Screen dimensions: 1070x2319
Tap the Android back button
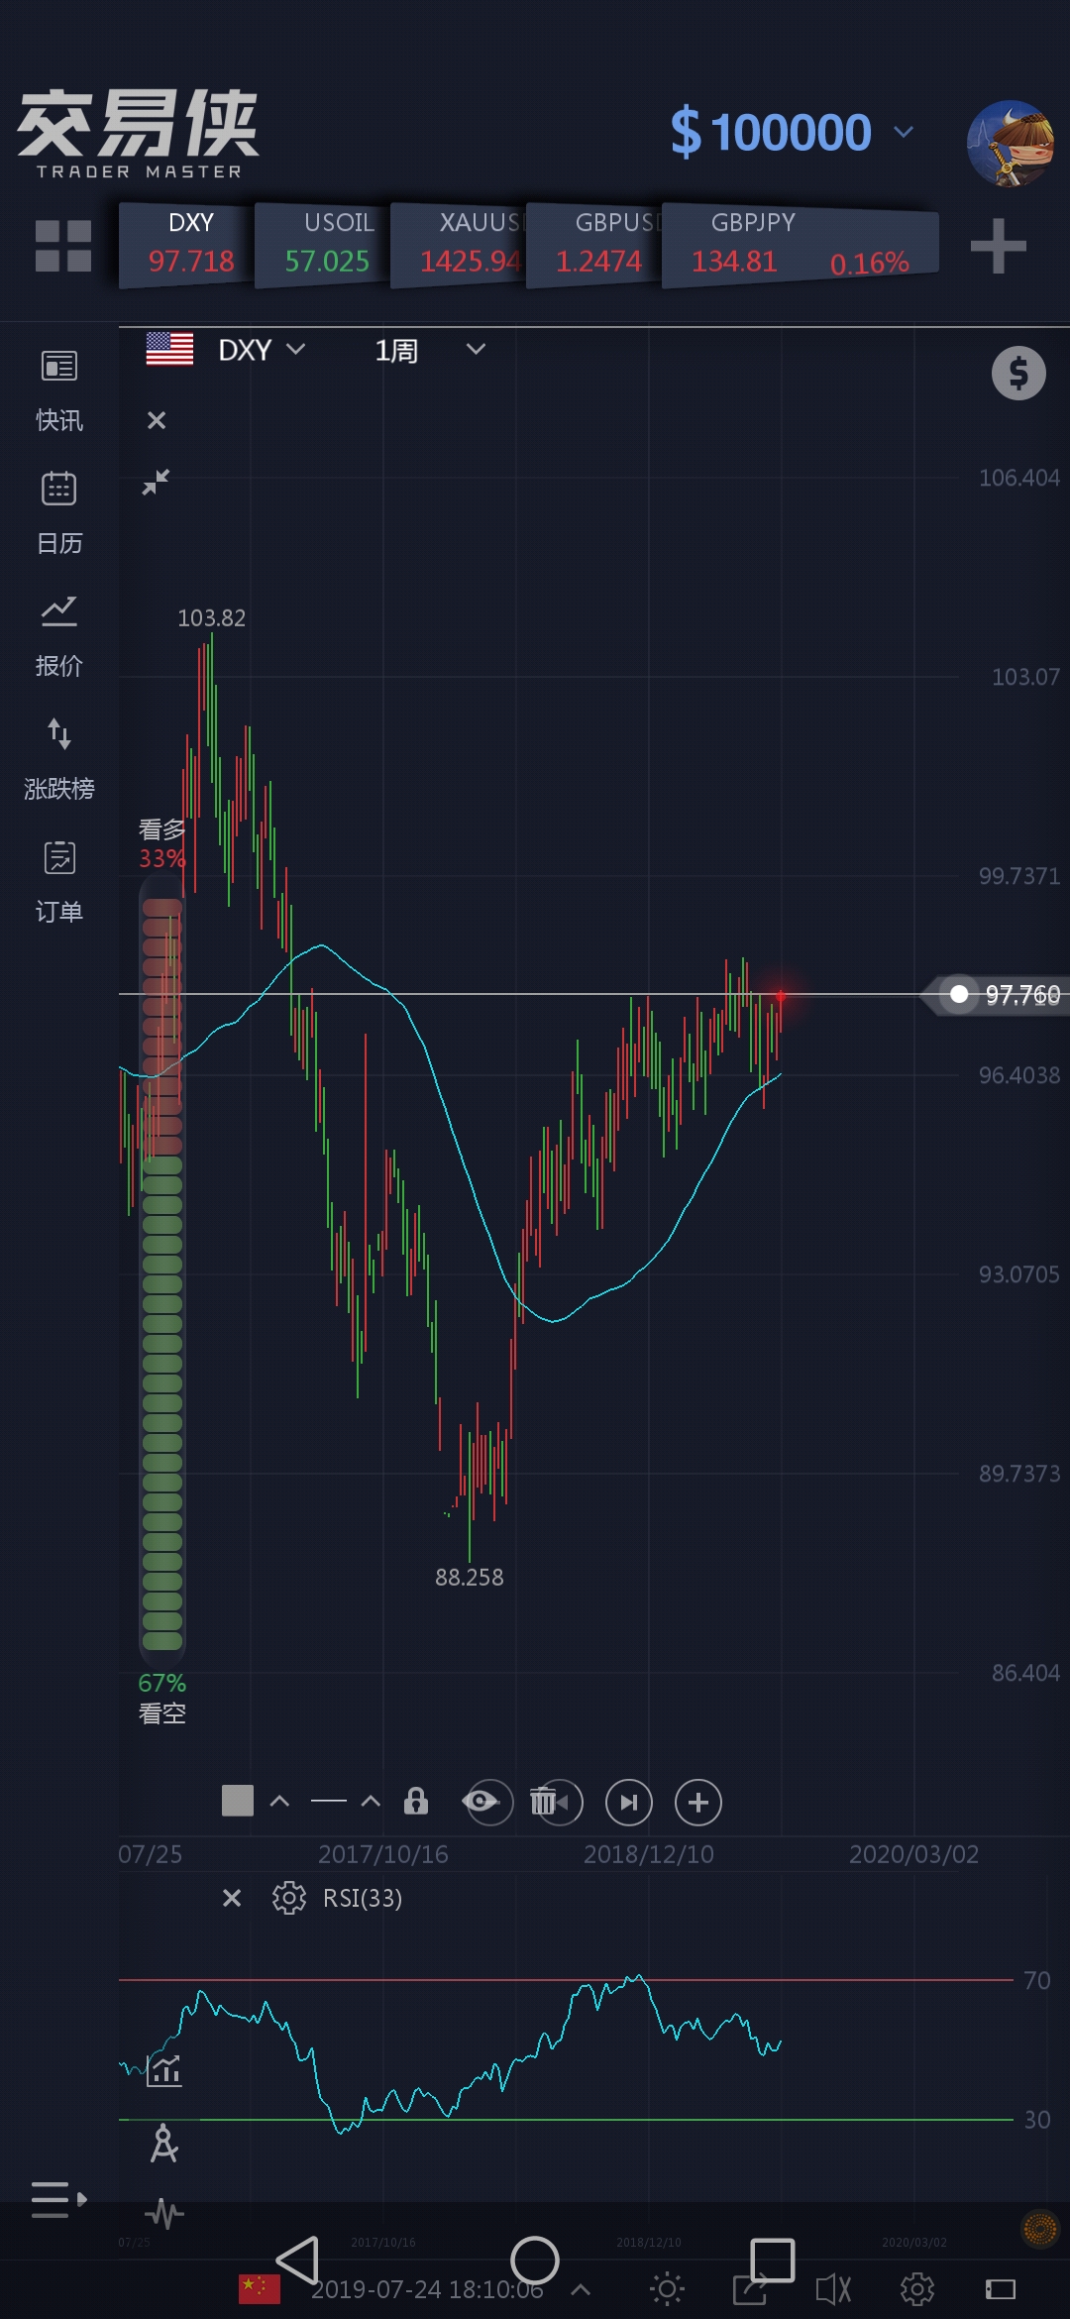[296, 2261]
